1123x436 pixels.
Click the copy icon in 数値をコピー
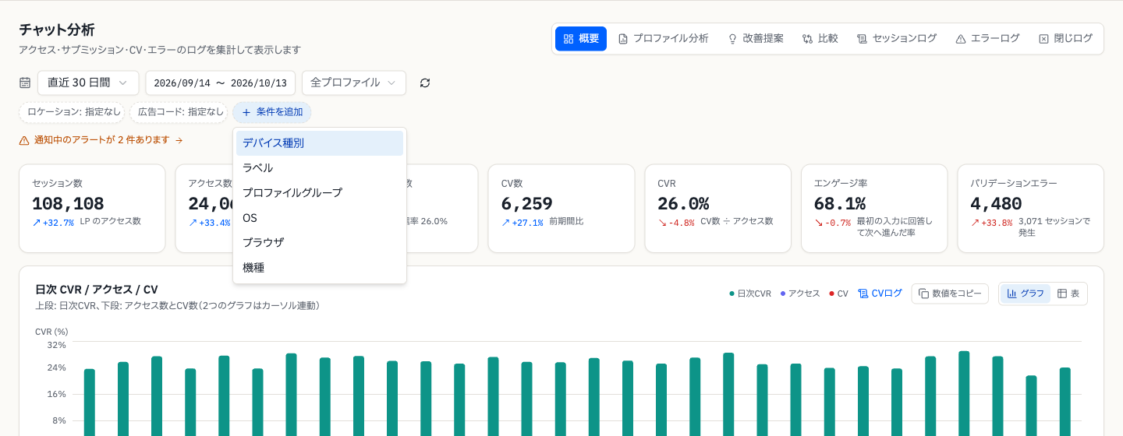click(924, 294)
